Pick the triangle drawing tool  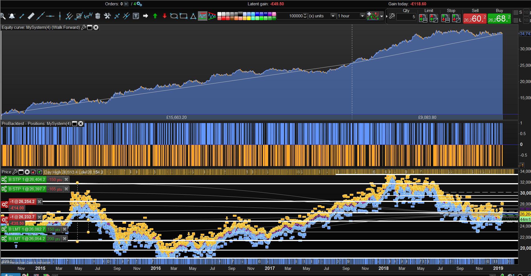coord(193,16)
